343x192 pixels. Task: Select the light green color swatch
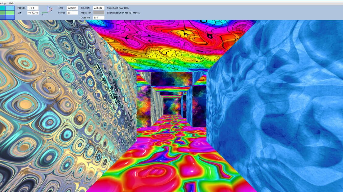click(x=10, y=13)
